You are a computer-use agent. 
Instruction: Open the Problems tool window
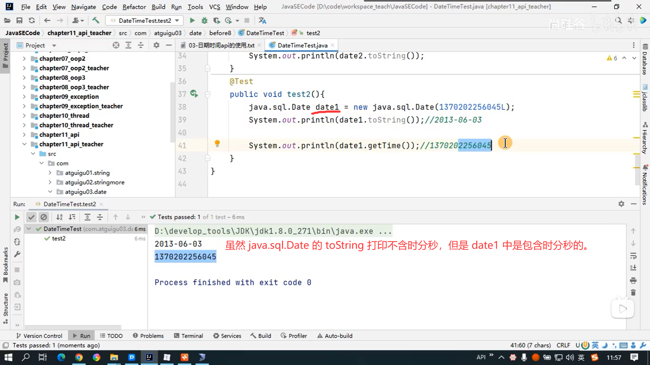(148, 336)
